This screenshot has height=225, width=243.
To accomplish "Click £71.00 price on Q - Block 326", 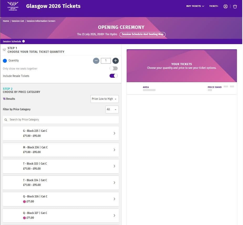I will click(x=30, y=201).
